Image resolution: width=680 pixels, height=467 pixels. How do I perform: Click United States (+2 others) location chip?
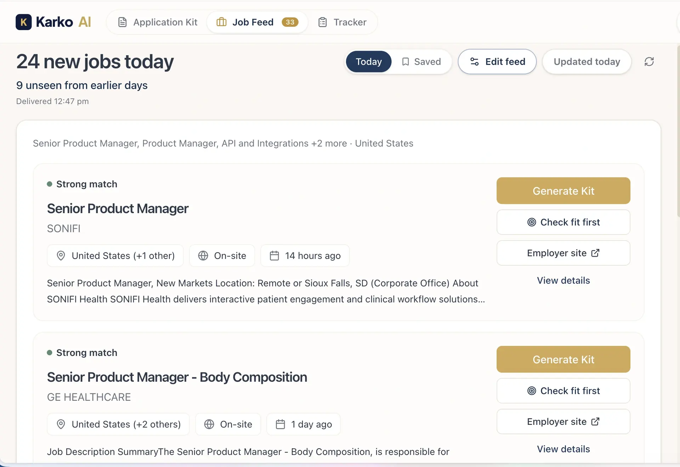click(x=118, y=424)
